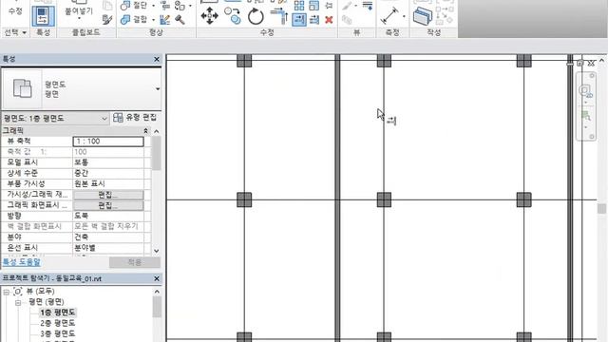Click the drawing view vertical scrollbar thumb
Image resolution: width=608 pixels, height=342 pixels.
click(x=601, y=209)
